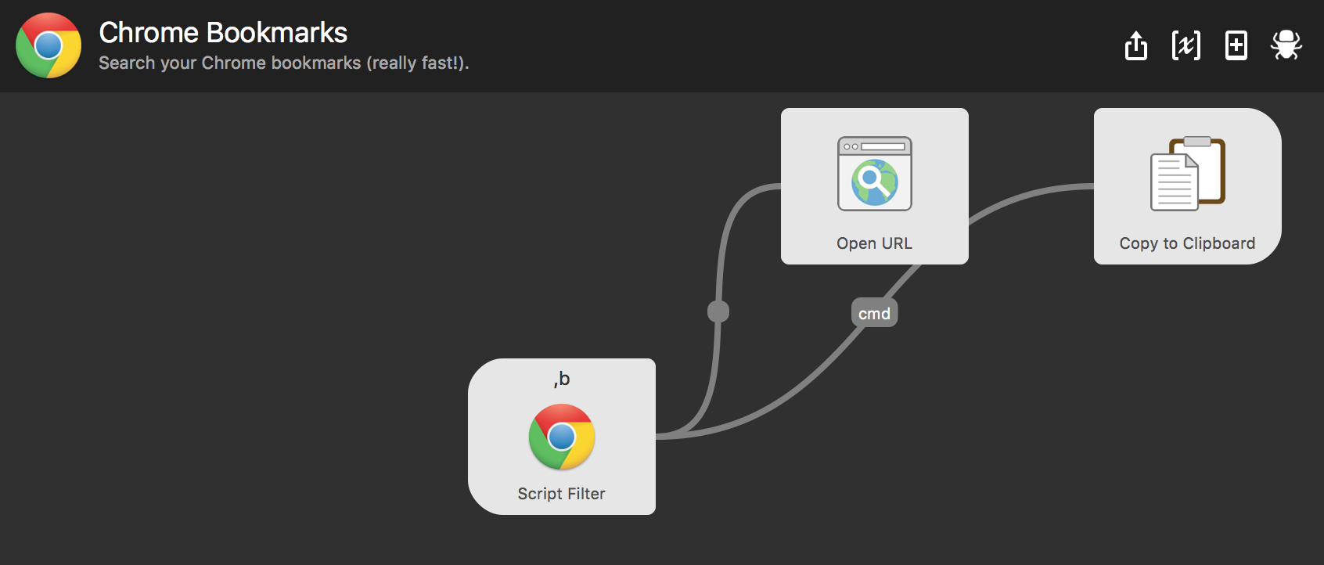This screenshot has width=1324, height=565.
Task: Select the Copy to Clipboard node
Action: pyautogui.click(x=1188, y=186)
